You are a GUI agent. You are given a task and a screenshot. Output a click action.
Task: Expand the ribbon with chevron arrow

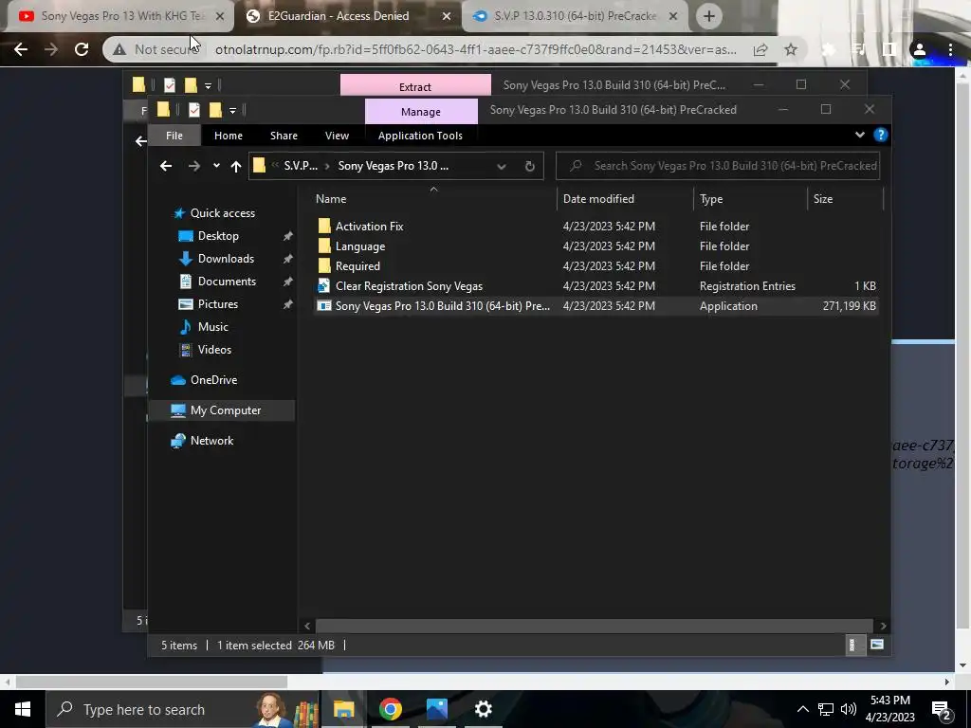click(x=859, y=135)
